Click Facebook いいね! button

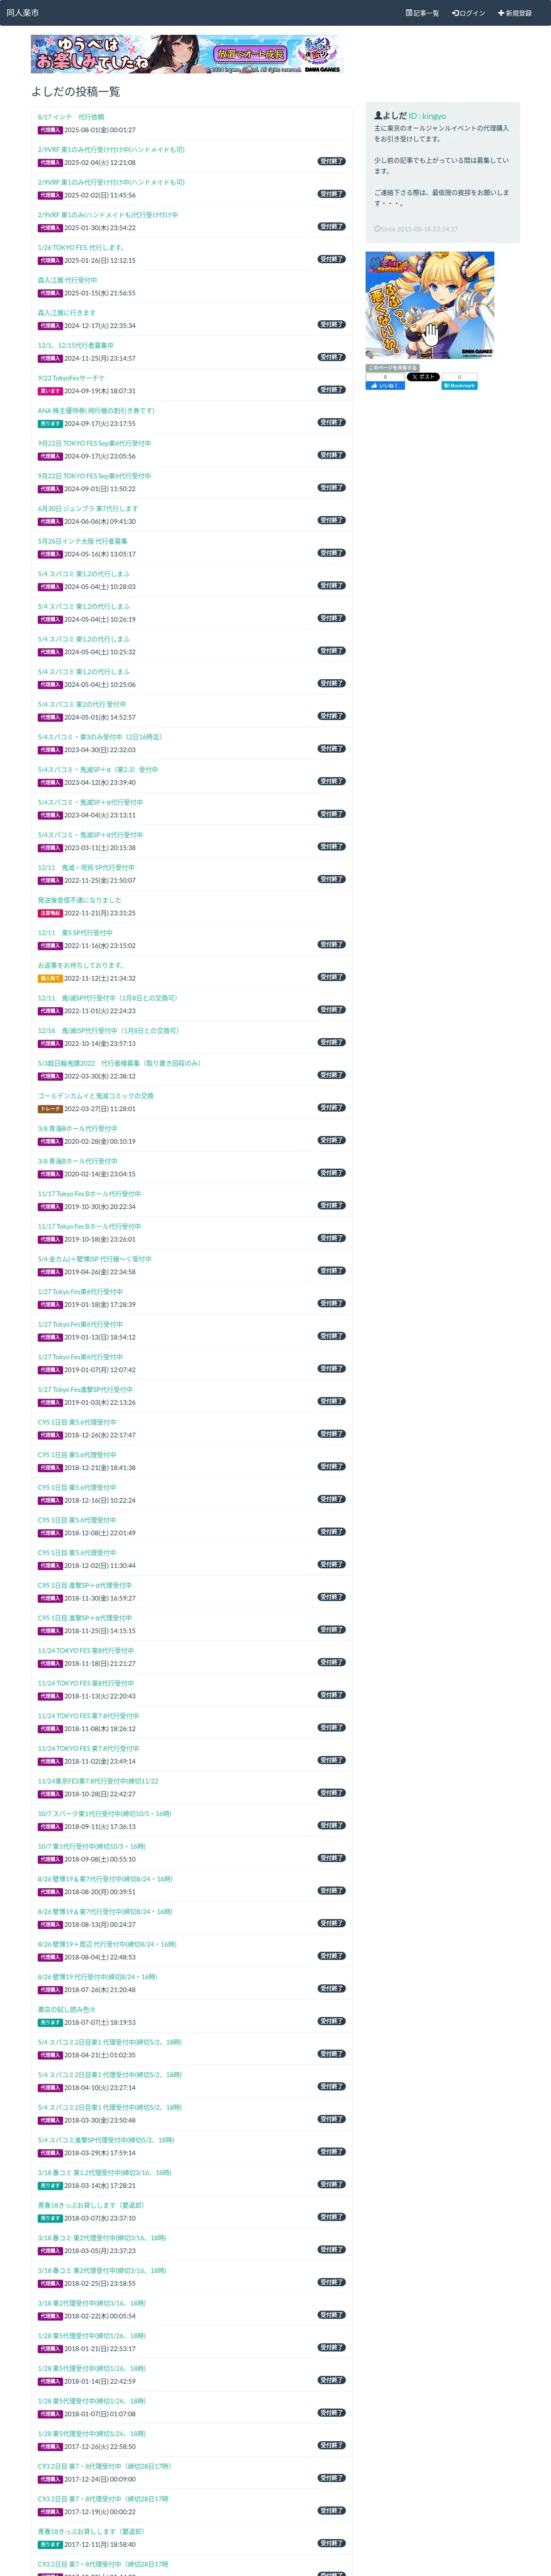click(385, 385)
